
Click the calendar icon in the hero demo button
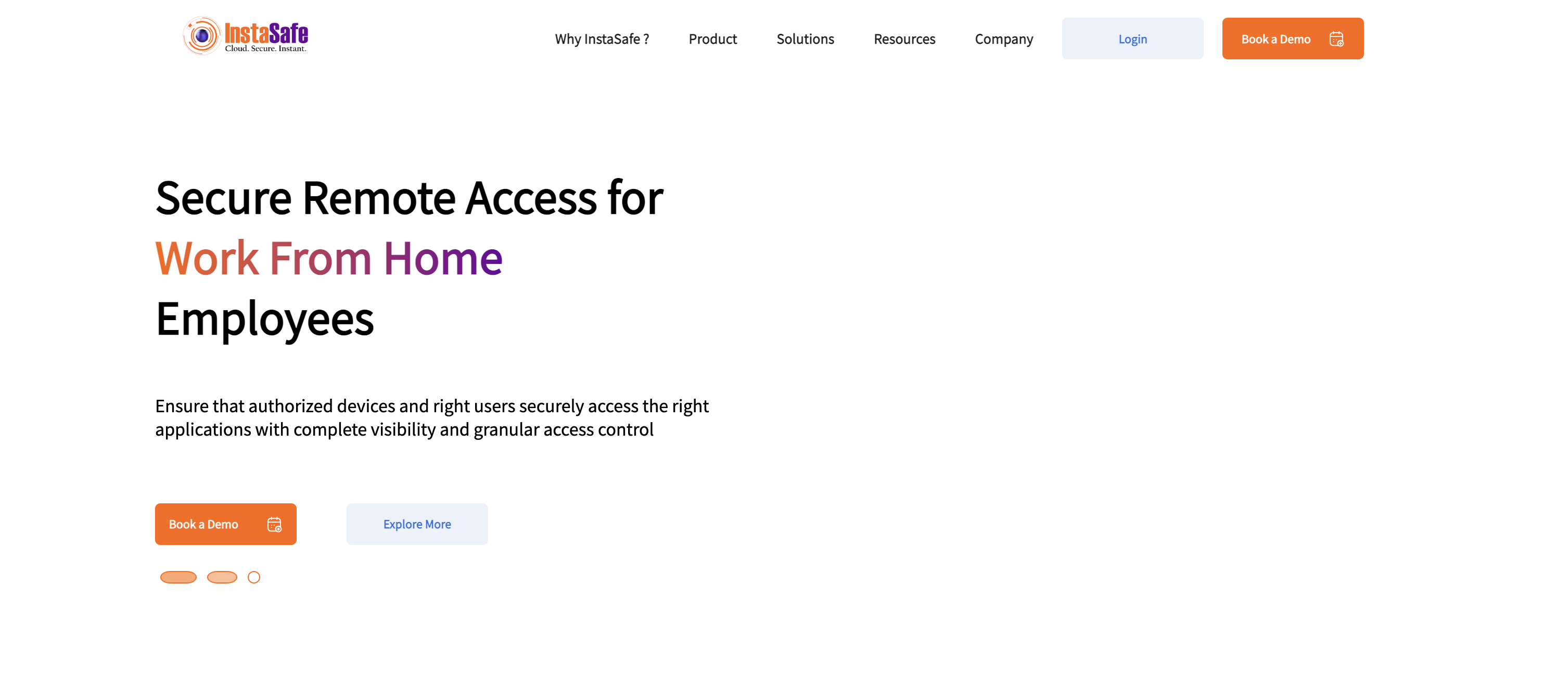point(274,524)
